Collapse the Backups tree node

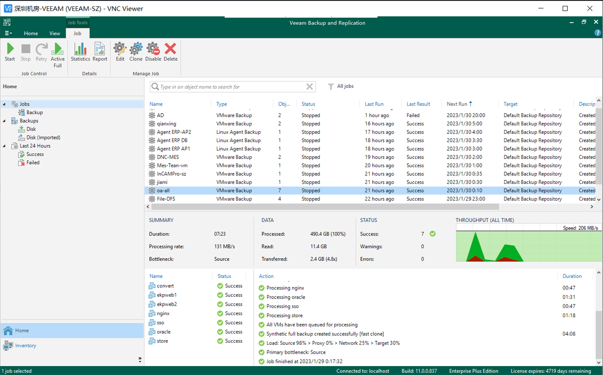[4, 121]
